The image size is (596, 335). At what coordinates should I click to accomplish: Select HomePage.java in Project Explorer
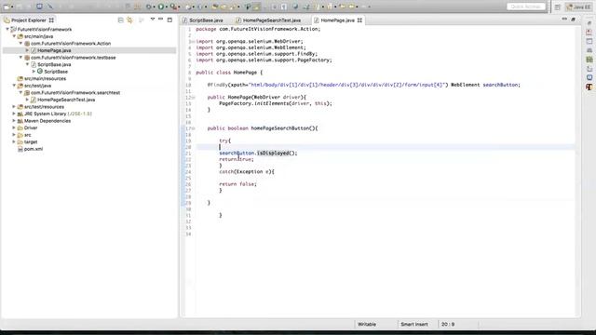coord(54,50)
